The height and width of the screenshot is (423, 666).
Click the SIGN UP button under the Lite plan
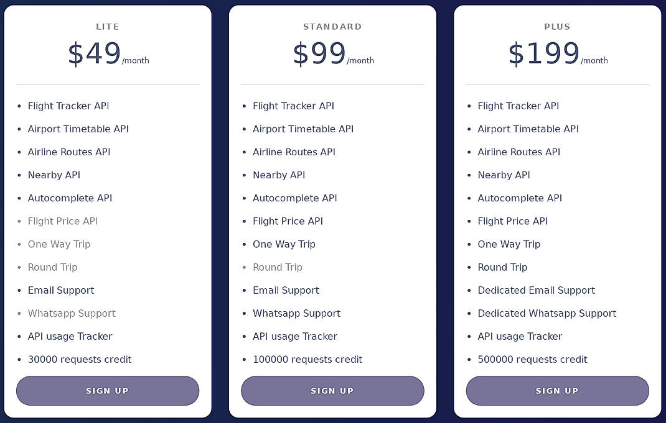click(x=107, y=391)
